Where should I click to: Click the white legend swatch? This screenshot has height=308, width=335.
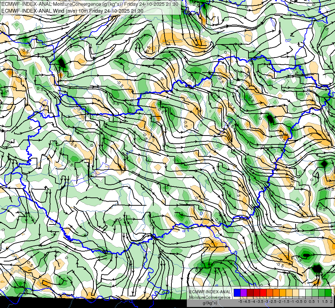[302, 293]
